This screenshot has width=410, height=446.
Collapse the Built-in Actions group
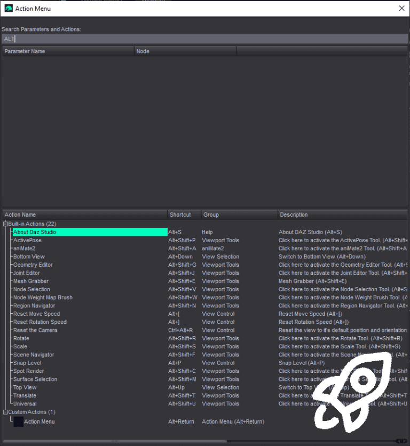5,224
